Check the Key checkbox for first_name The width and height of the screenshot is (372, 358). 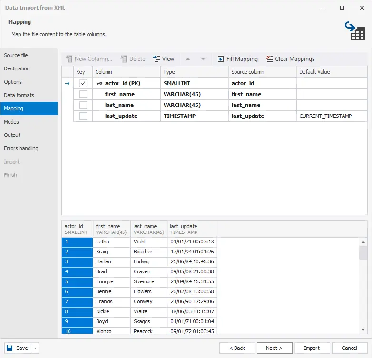coord(83,94)
